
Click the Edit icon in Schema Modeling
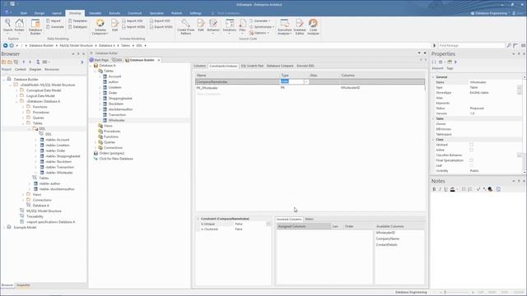coord(115,25)
